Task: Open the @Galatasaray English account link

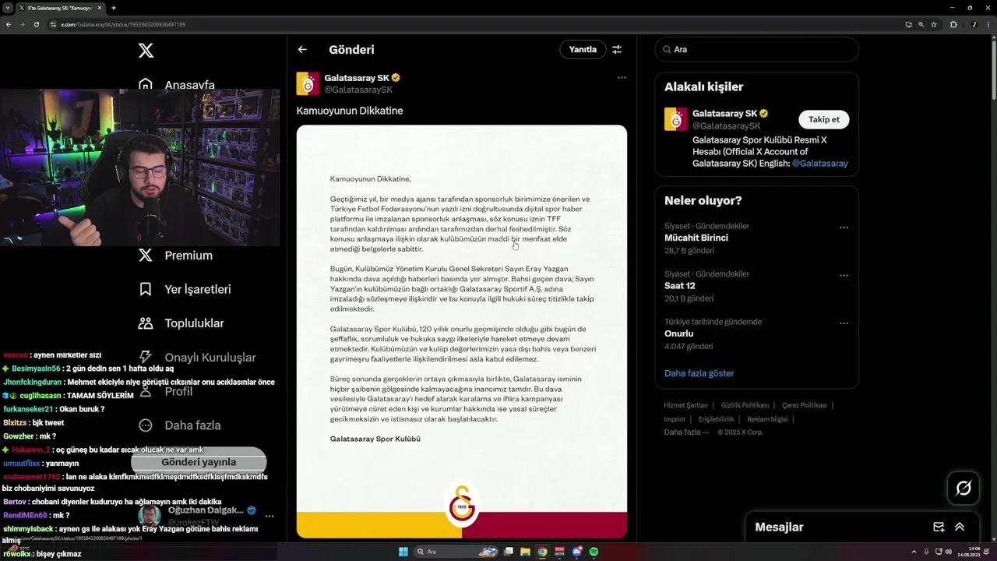Action: coord(819,164)
